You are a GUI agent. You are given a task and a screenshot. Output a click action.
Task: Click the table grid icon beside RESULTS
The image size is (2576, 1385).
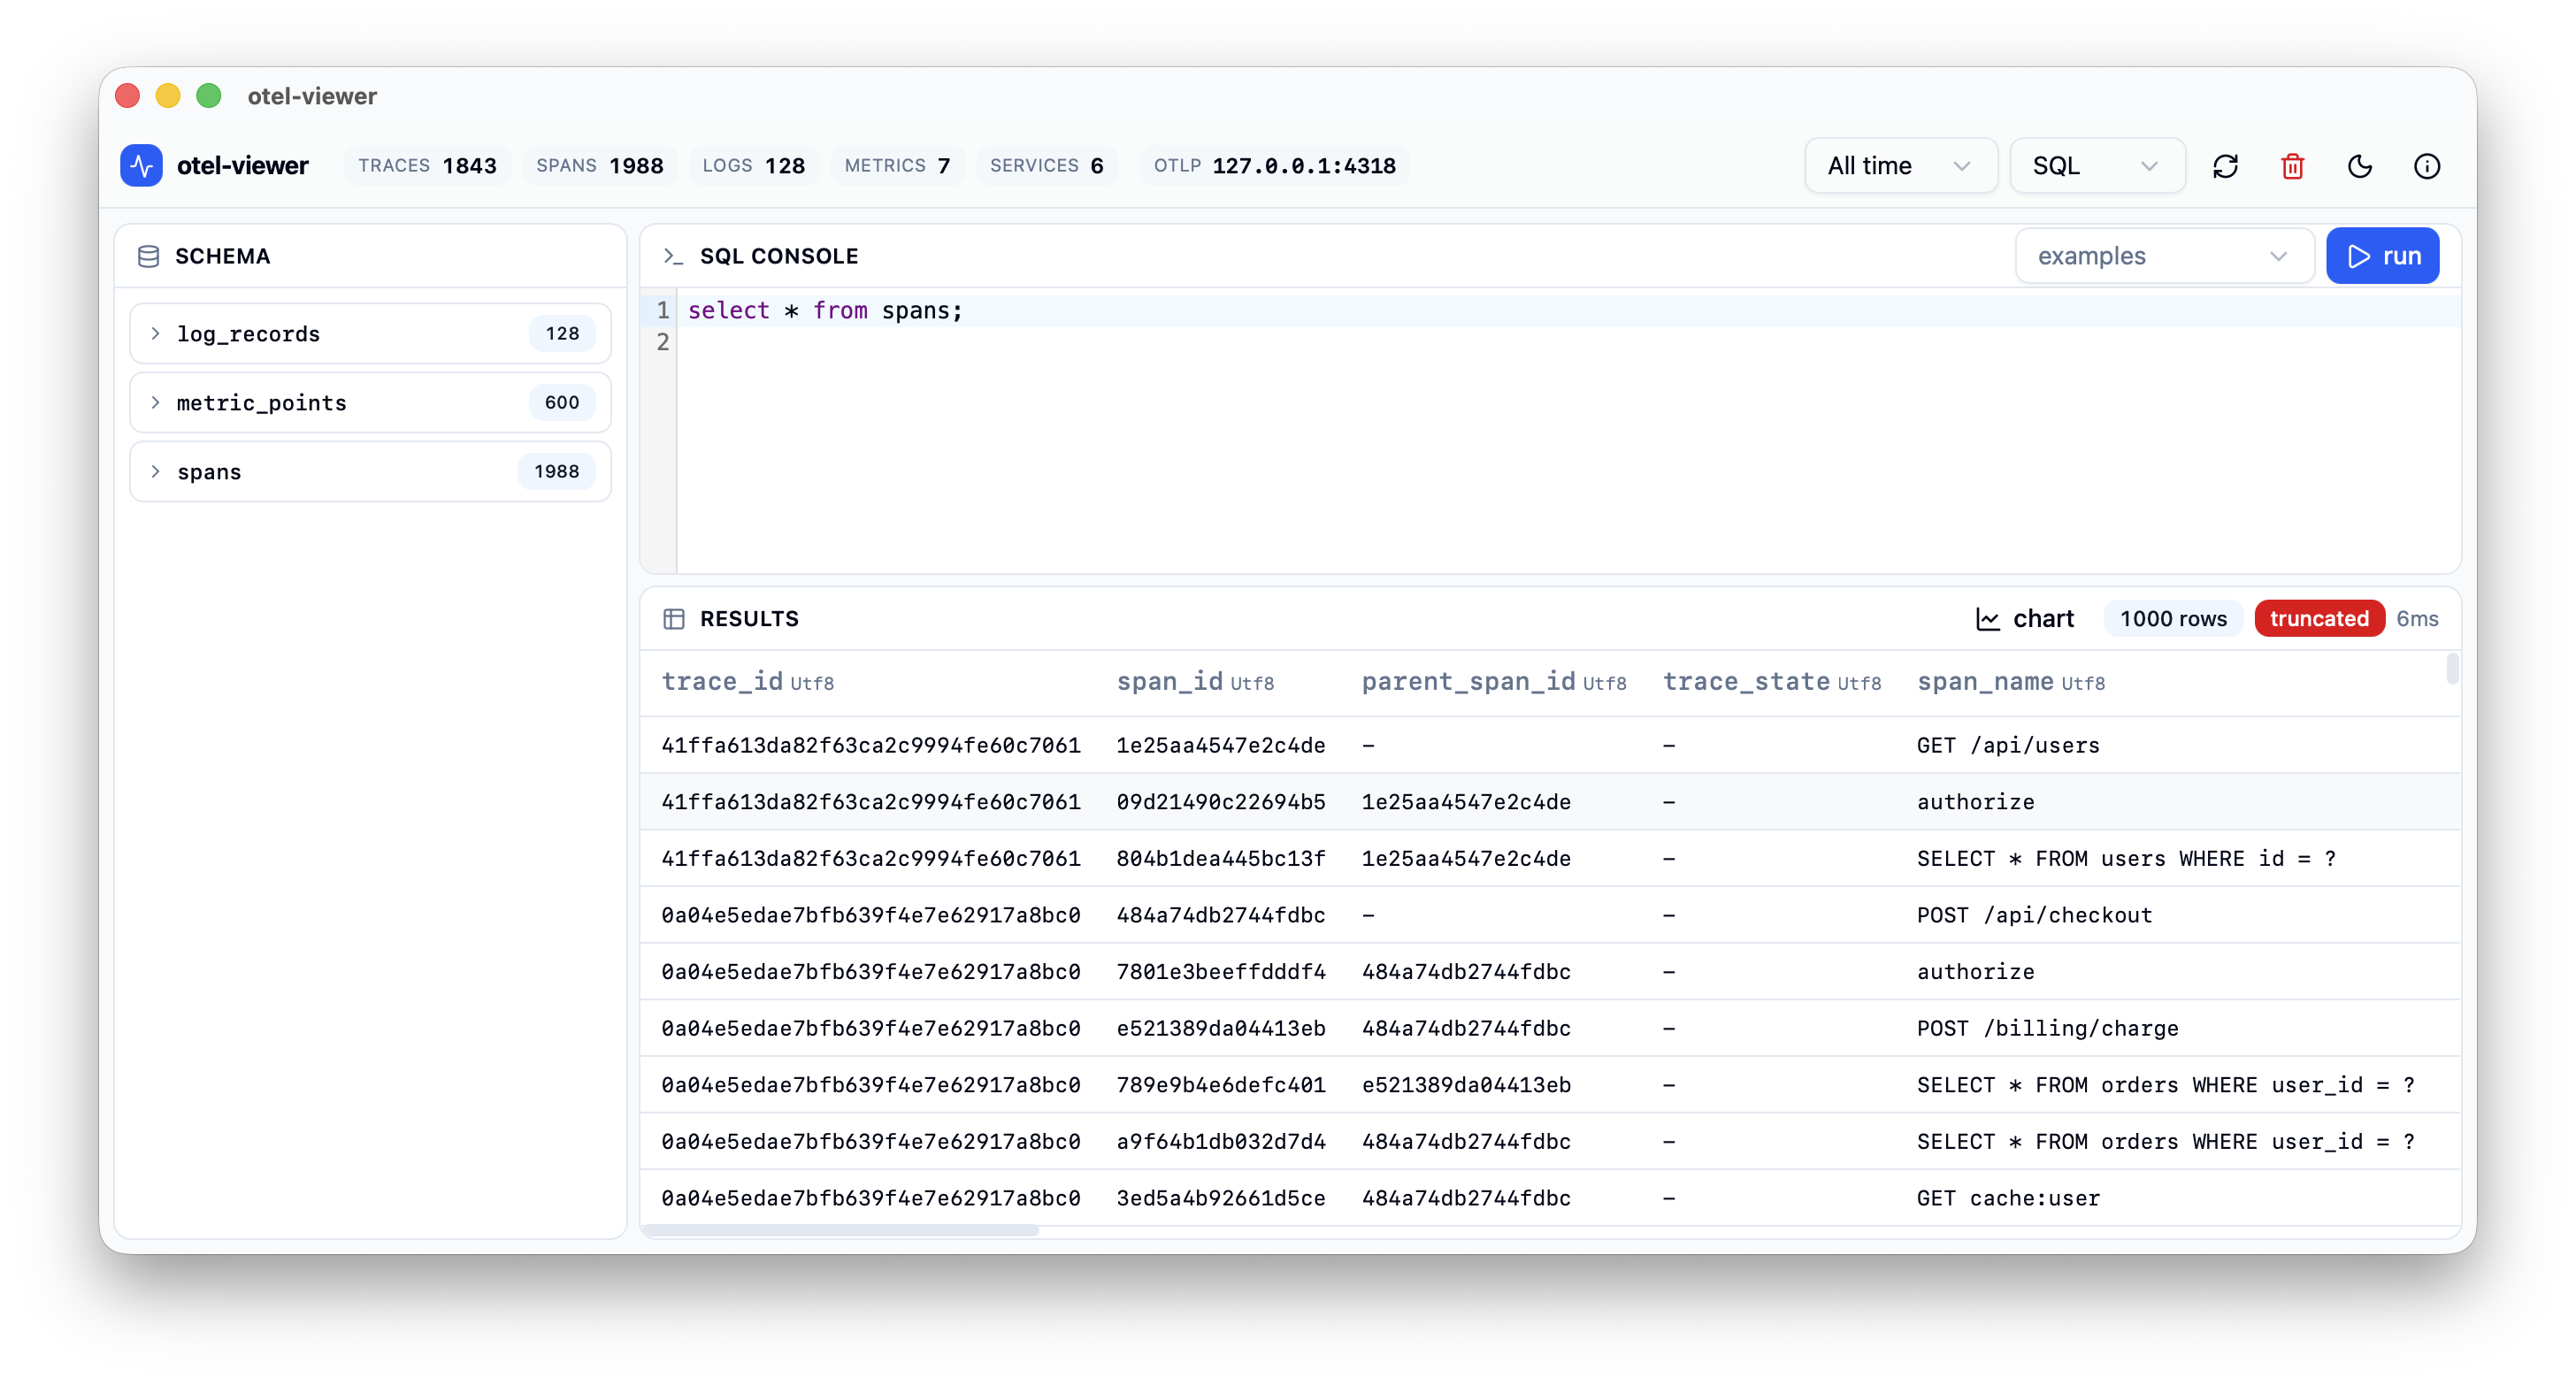point(674,619)
